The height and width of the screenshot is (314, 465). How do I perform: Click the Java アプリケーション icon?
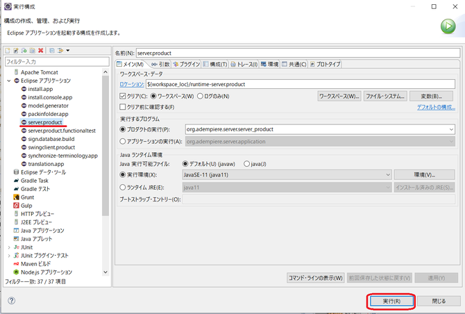pyautogui.click(x=17, y=231)
